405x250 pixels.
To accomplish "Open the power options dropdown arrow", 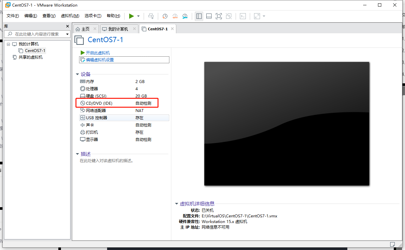I will click(x=138, y=16).
